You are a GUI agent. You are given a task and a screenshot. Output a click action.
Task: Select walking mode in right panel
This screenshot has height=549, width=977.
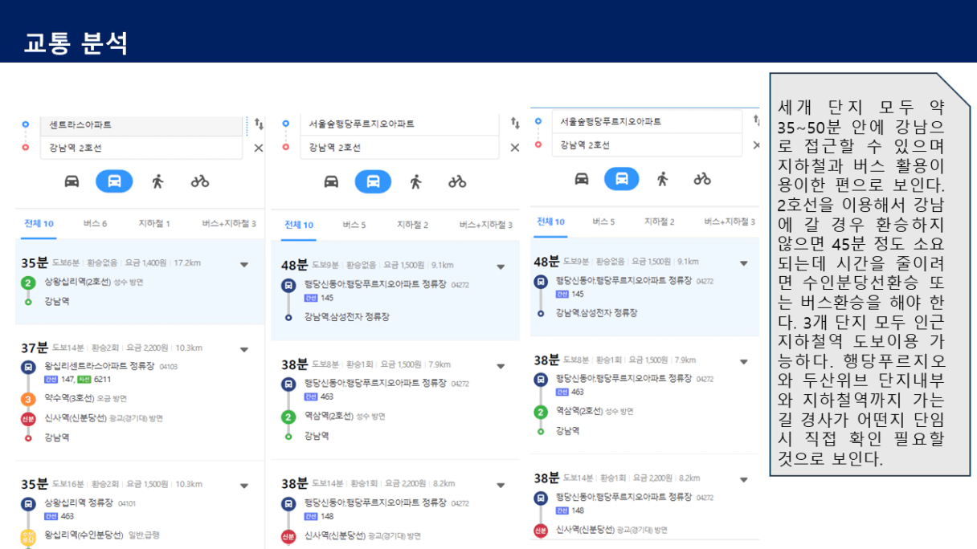click(662, 178)
